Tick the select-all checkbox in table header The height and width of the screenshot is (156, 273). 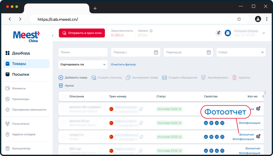pos(63,96)
